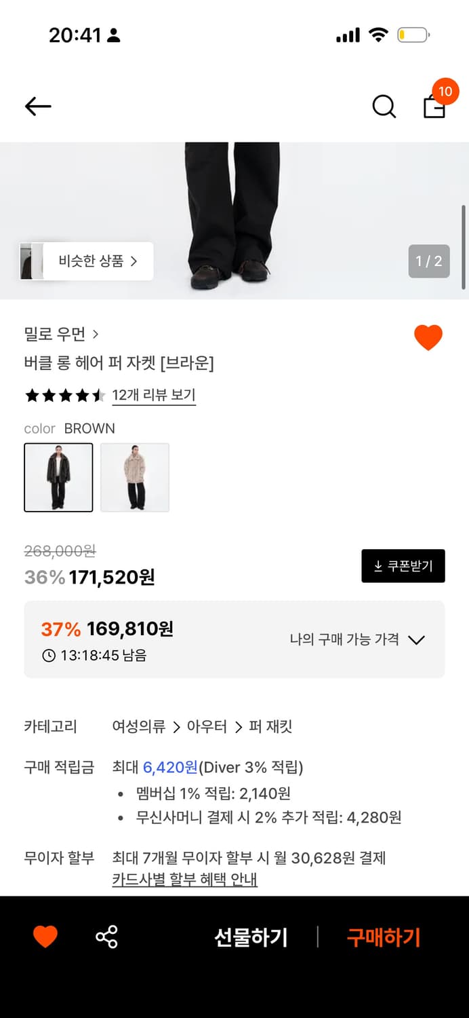Navigate to the 아우터 category breadcrumb

pos(207,726)
